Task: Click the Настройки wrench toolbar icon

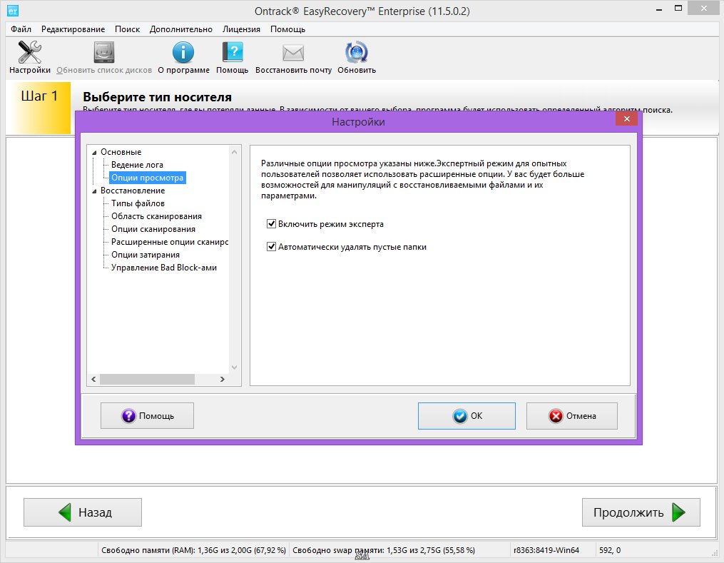Action: pos(29,54)
